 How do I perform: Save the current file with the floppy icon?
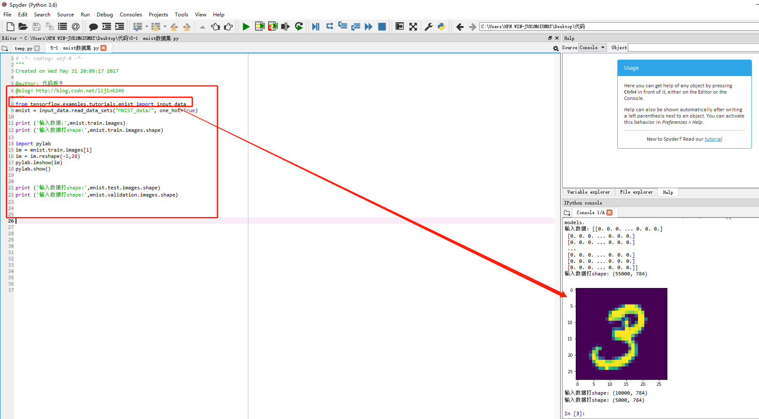point(37,26)
